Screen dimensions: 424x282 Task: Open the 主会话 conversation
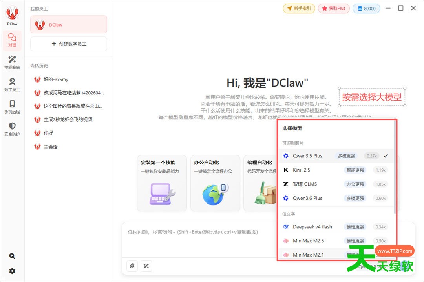click(x=69, y=147)
